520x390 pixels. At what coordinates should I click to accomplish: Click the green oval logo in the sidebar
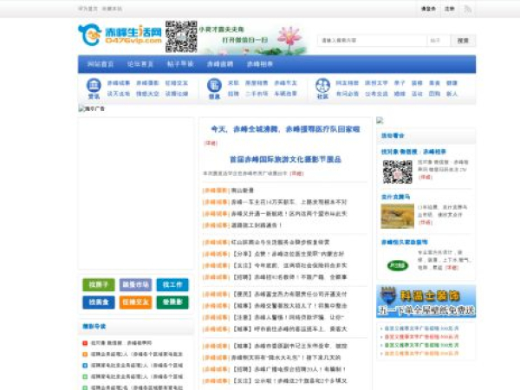(x=397, y=265)
